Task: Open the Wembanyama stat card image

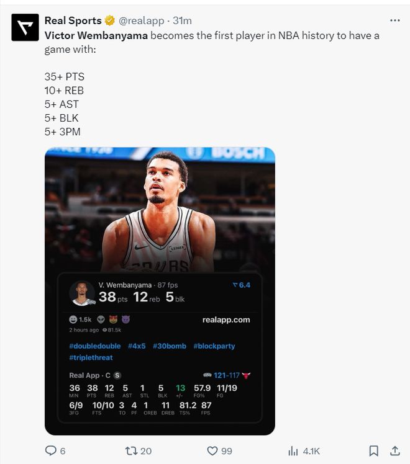Action: point(160,291)
